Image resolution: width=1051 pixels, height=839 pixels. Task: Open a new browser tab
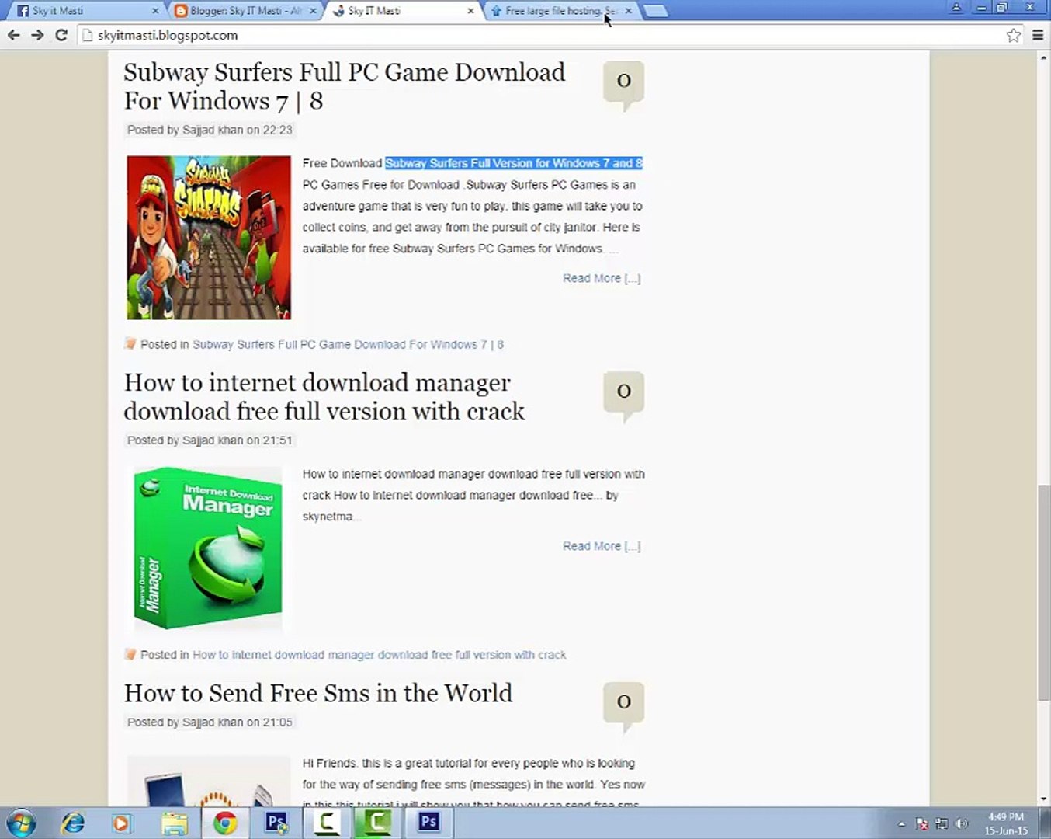point(655,11)
